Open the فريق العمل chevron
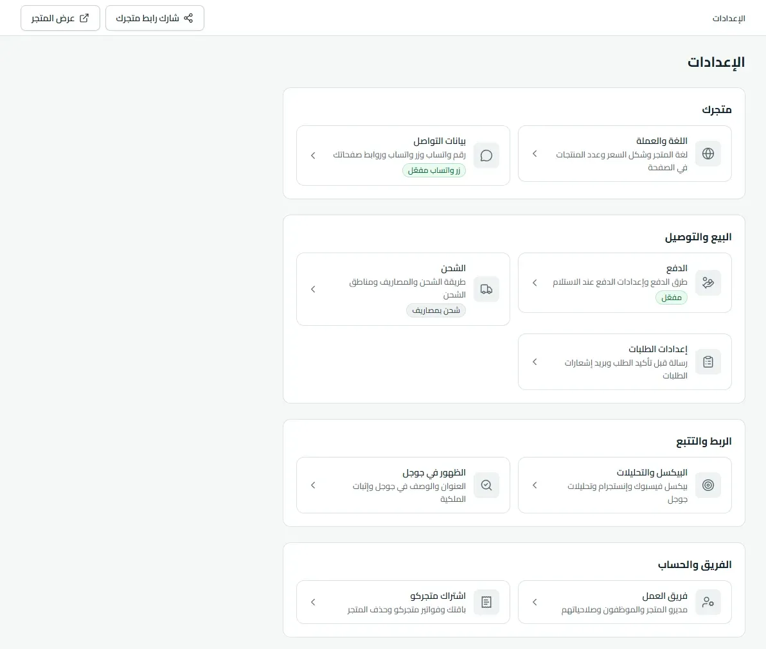This screenshot has width=766, height=649. click(535, 602)
